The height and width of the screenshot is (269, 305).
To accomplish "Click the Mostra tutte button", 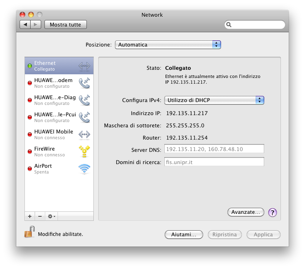I will pos(66,24).
